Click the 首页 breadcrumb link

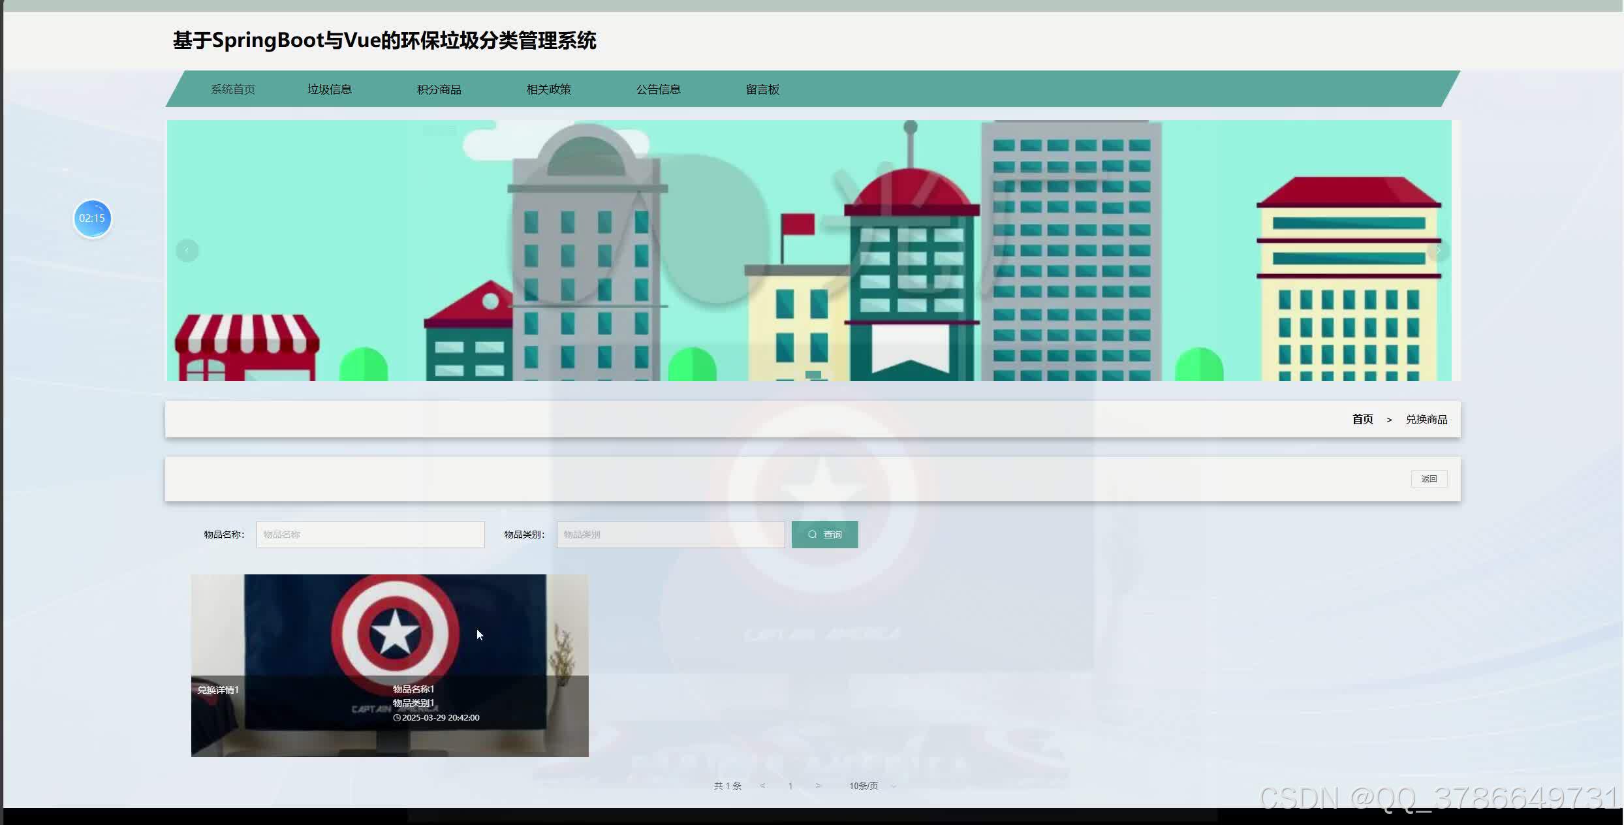pos(1362,419)
